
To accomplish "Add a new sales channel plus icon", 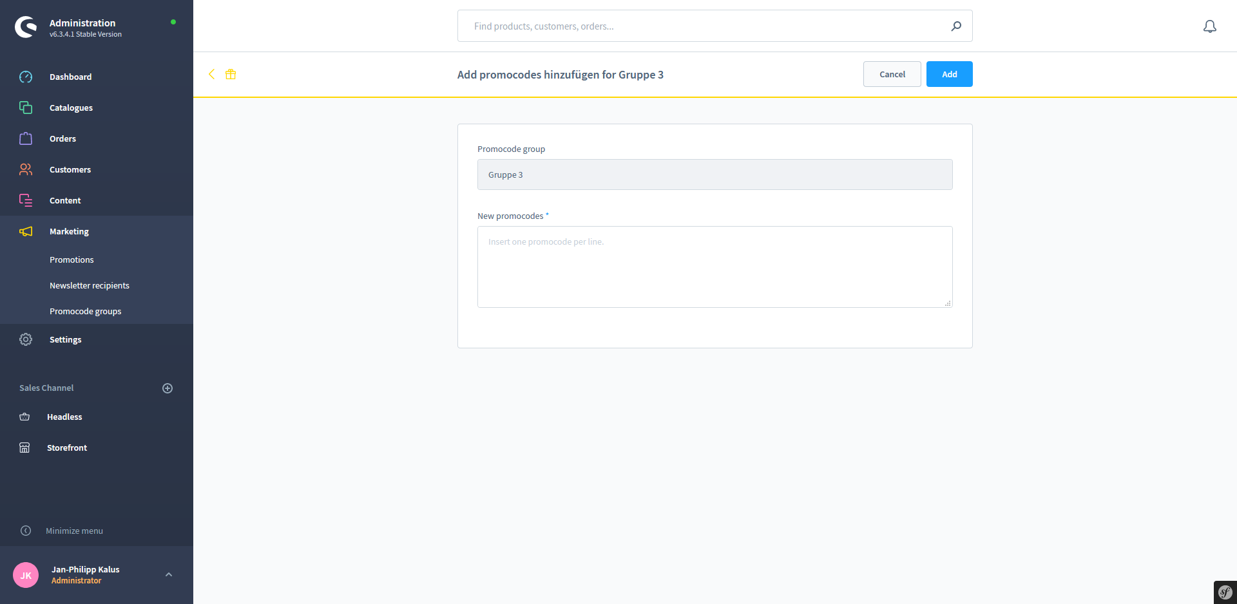I will 168,388.
